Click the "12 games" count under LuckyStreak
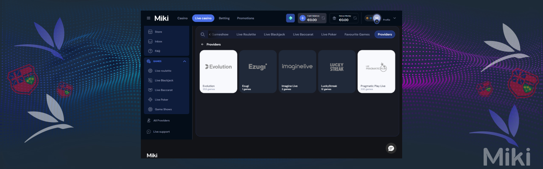This screenshot has height=169, width=543. pyautogui.click(x=326, y=89)
